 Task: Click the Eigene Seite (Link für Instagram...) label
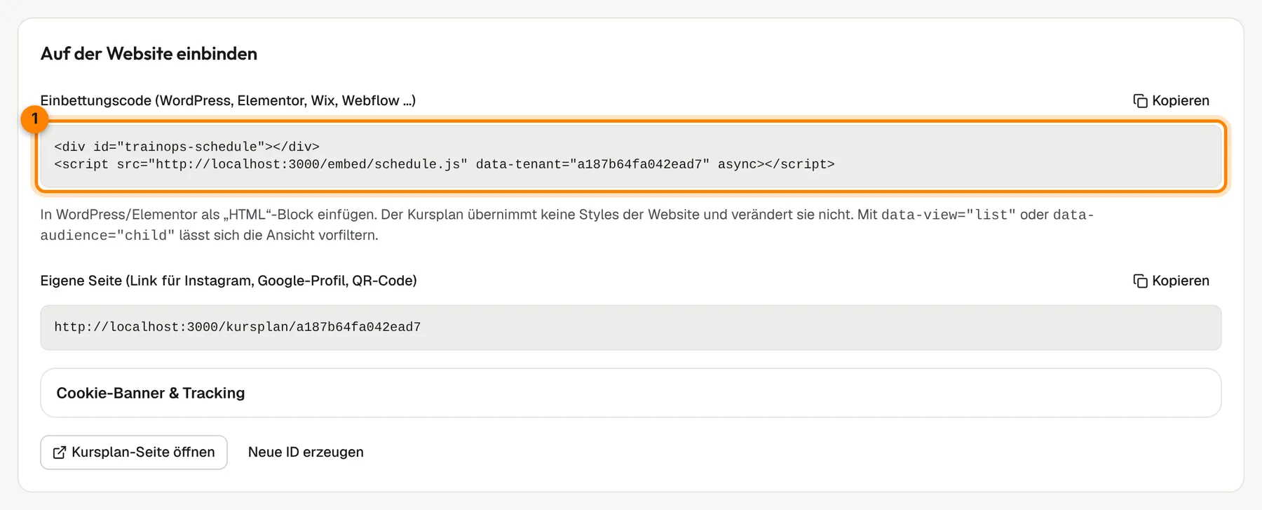pos(229,281)
